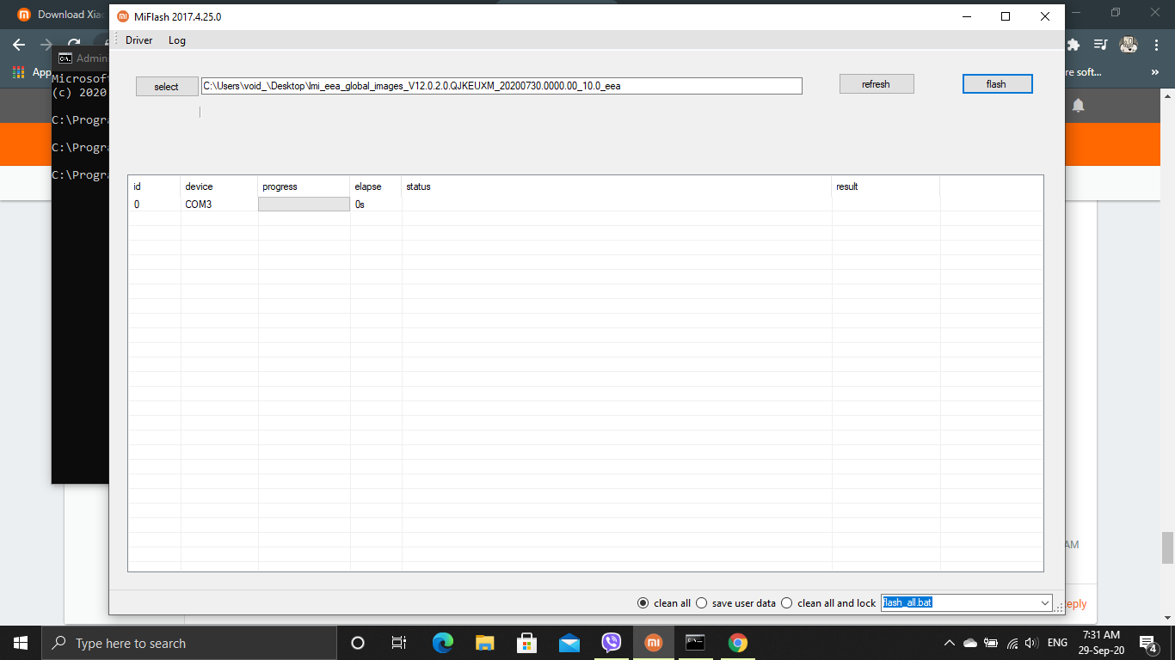Open Microsoft Edge from the taskbar
This screenshot has height=660, width=1175.
(442, 643)
